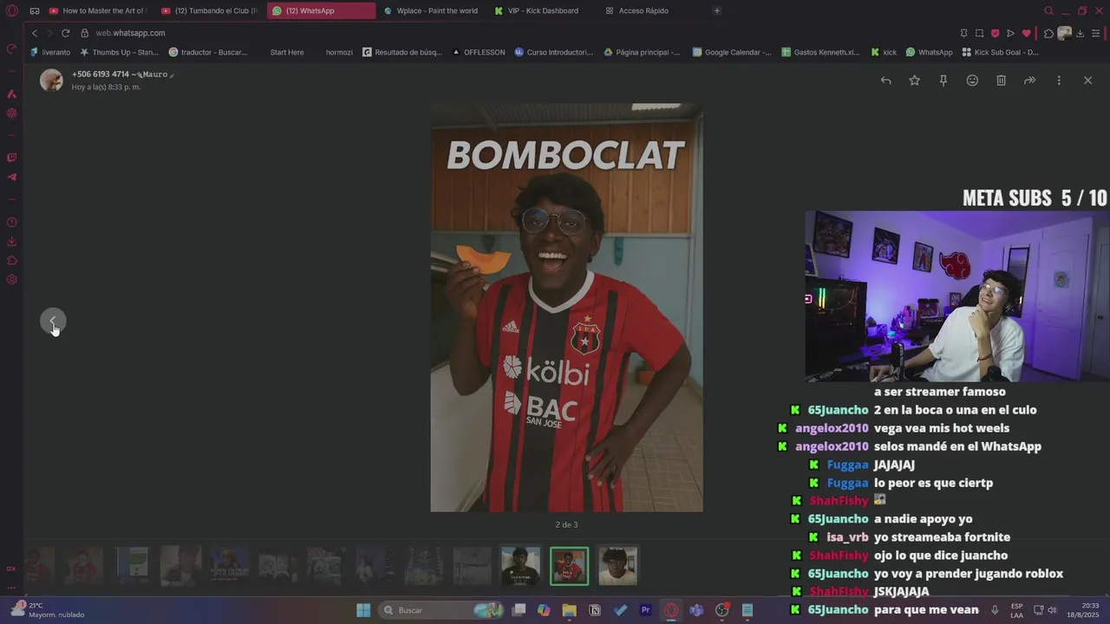Open the Página principal bookmark

point(643,52)
